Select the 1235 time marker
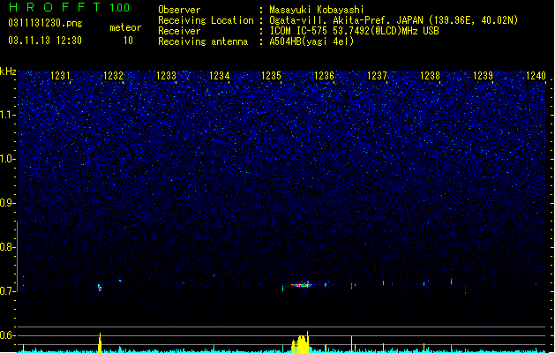Screen dimensions: 555x353 [x=271, y=75]
